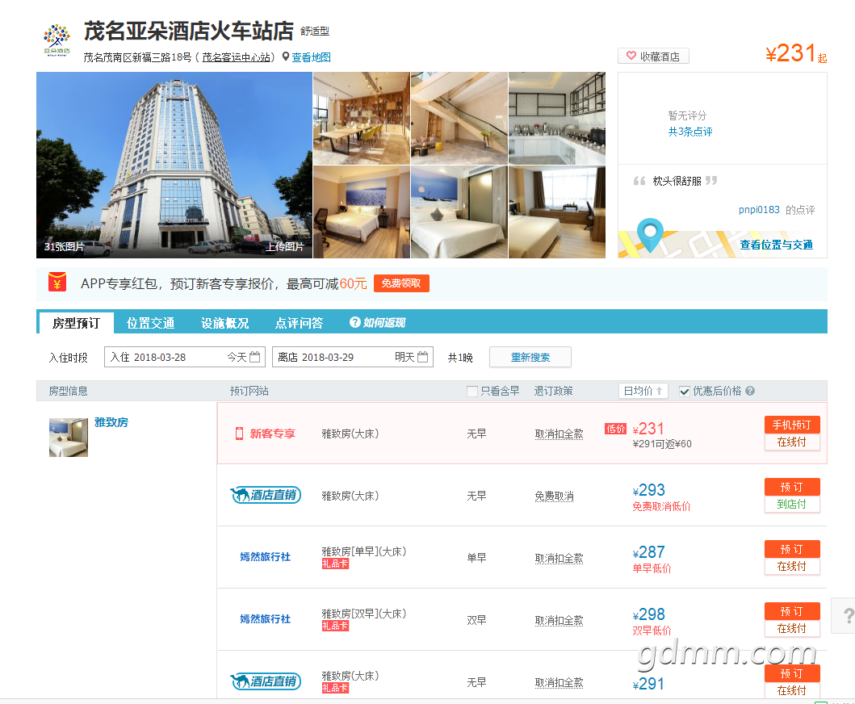Click the help icon next to 优惠后价格
Image resolution: width=855 pixels, height=704 pixels.
[x=750, y=391]
